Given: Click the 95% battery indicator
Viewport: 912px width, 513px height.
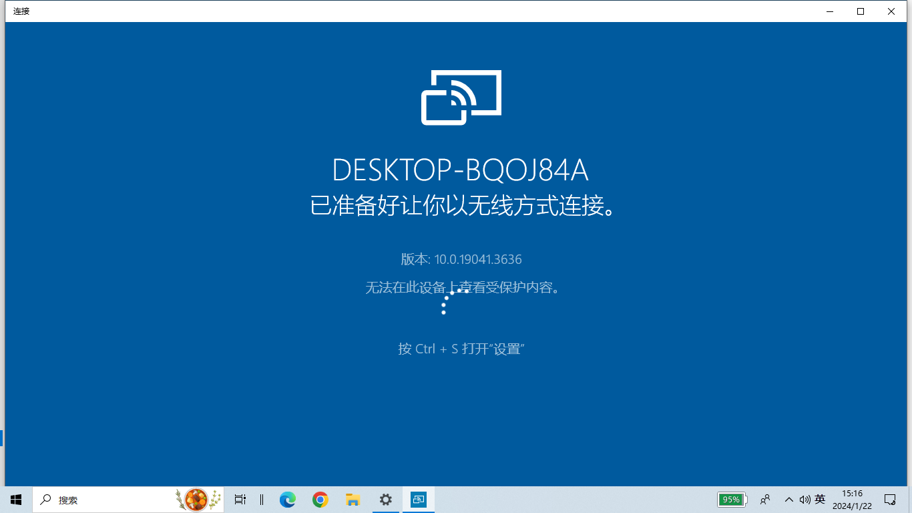Looking at the screenshot, I should coord(732,500).
